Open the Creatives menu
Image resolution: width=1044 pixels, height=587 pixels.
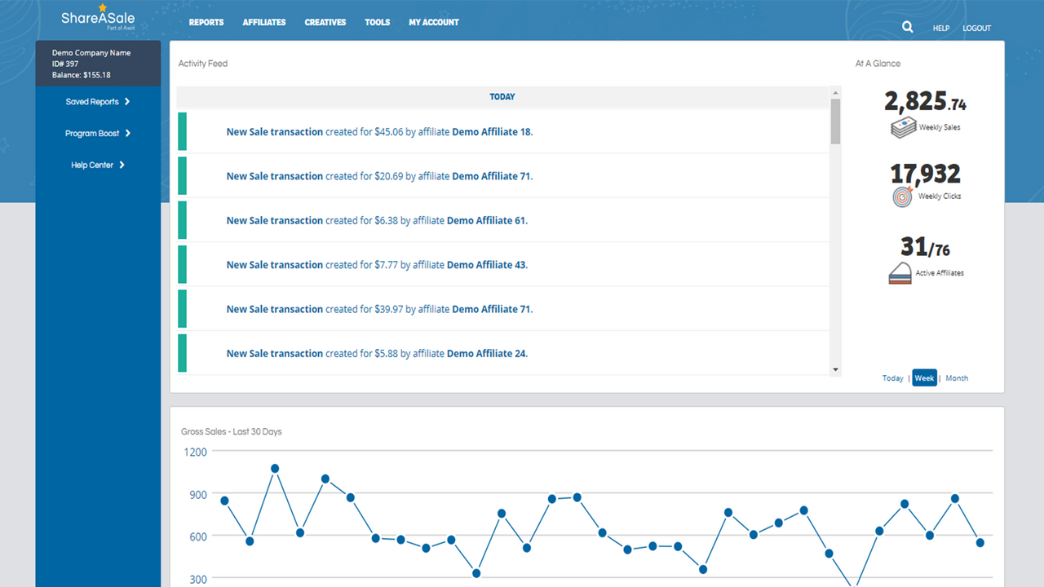(x=325, y=22)
